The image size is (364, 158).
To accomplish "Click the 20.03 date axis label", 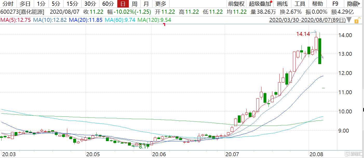I will [9, 154].
